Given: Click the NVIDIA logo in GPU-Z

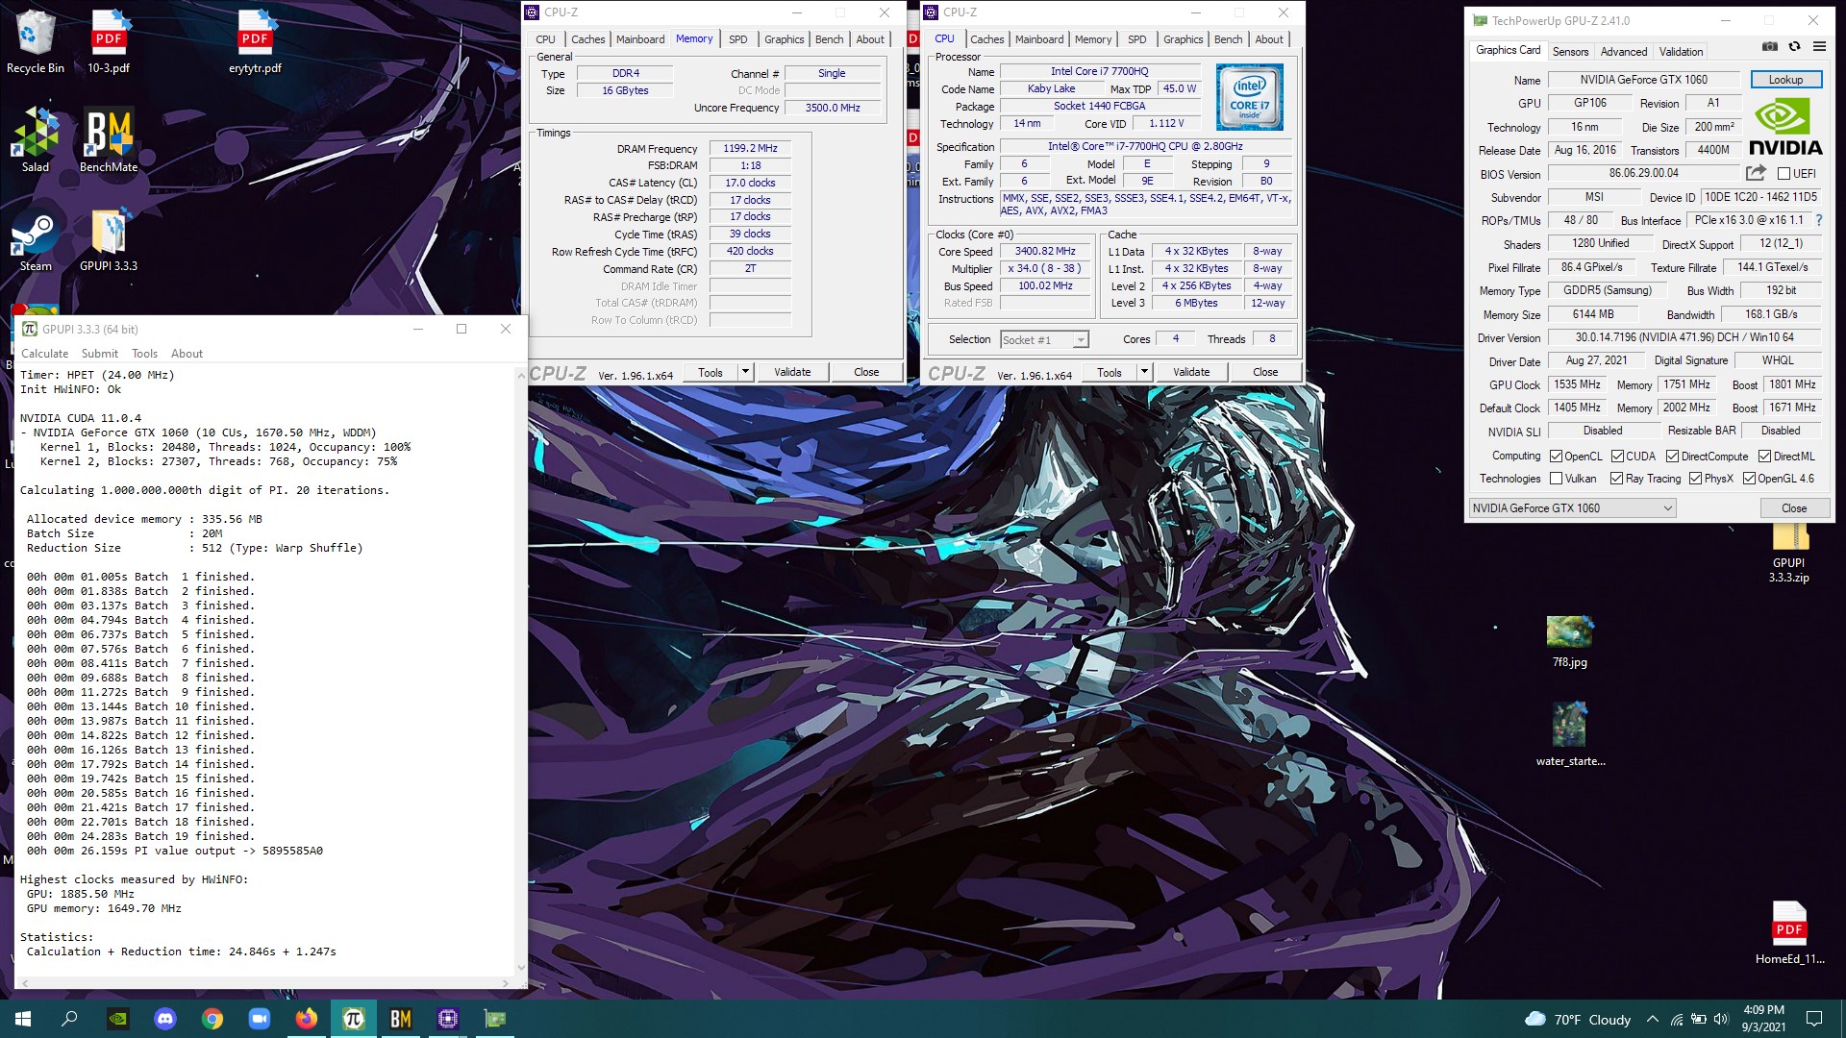Looking at the screenshot, I should click(x=1784, y=128).
